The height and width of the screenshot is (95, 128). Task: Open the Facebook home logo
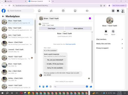(4, 11)
